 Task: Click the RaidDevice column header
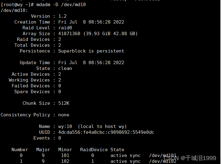94,150
